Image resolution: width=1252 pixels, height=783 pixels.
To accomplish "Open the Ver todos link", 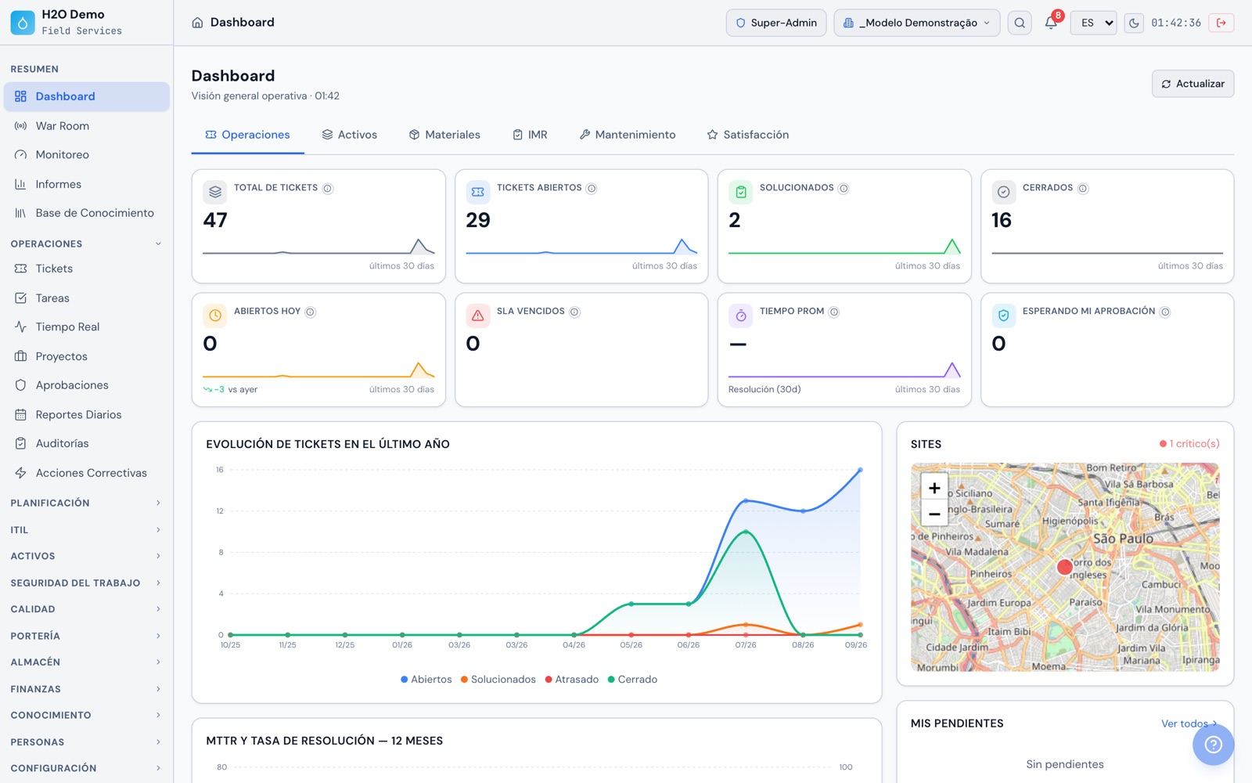I will [1188, 723].
